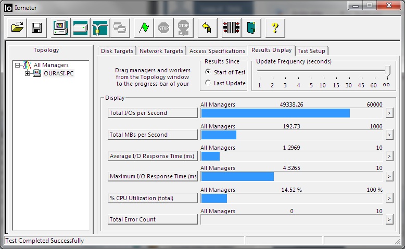
Task: Click the All Managers tree icon
Action: click(27, 65)
